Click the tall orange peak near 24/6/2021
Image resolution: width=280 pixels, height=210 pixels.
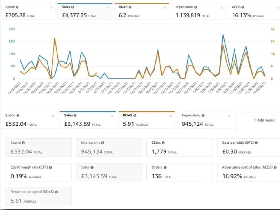54,39
